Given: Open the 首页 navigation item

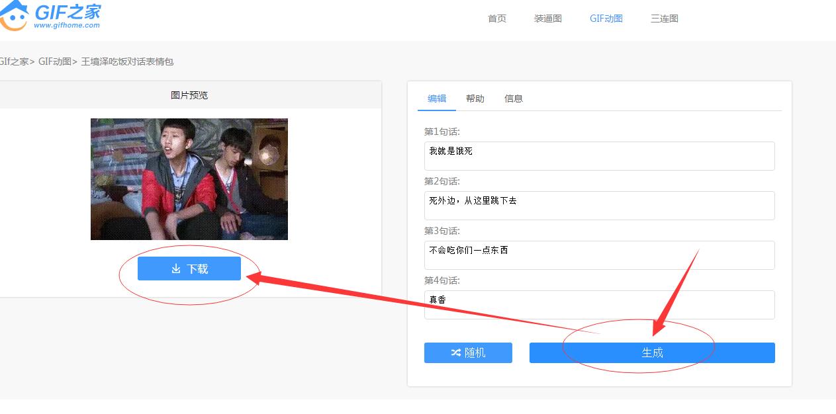Looking at the screenshot, I should [x=496, y=19].
